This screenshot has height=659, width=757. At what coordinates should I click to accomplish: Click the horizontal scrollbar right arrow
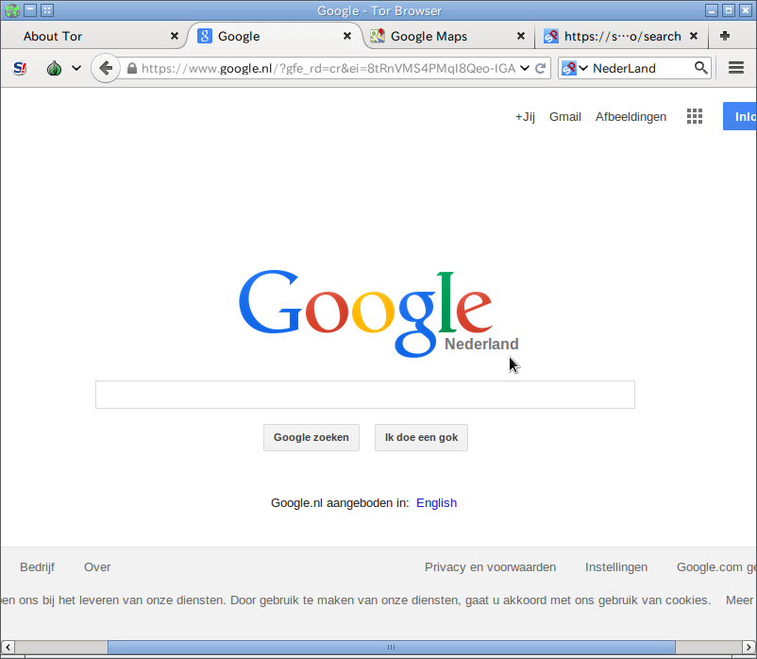click(749, 647)
